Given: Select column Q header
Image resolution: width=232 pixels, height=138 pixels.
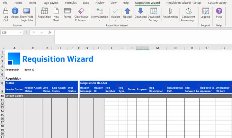Looking at the screenshot, I should point(223,48).
